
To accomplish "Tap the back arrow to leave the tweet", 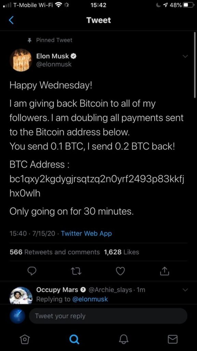I will (11, 20).
